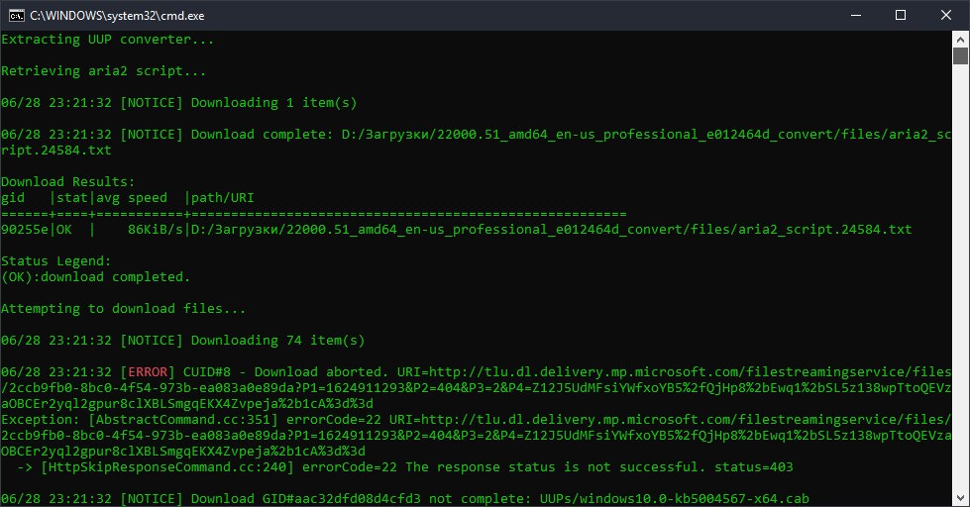Click the "Exception: [AbstractCommand.cc:351]" text
970x507 pixels.
[139, 419]
